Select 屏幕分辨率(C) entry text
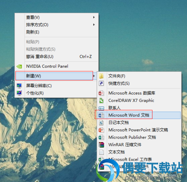 pos(39,86)
